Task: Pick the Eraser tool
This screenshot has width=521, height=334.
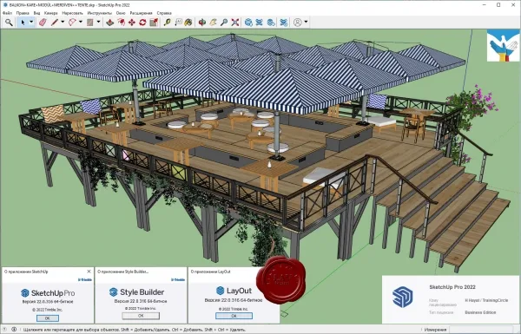Action: [x=43, y=23]
